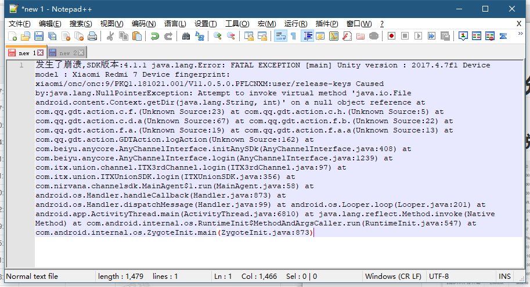Click the plugin icon with red-green lines
Image resolution: width=530 pixels, height=287 pixels.
click(477, 36)
